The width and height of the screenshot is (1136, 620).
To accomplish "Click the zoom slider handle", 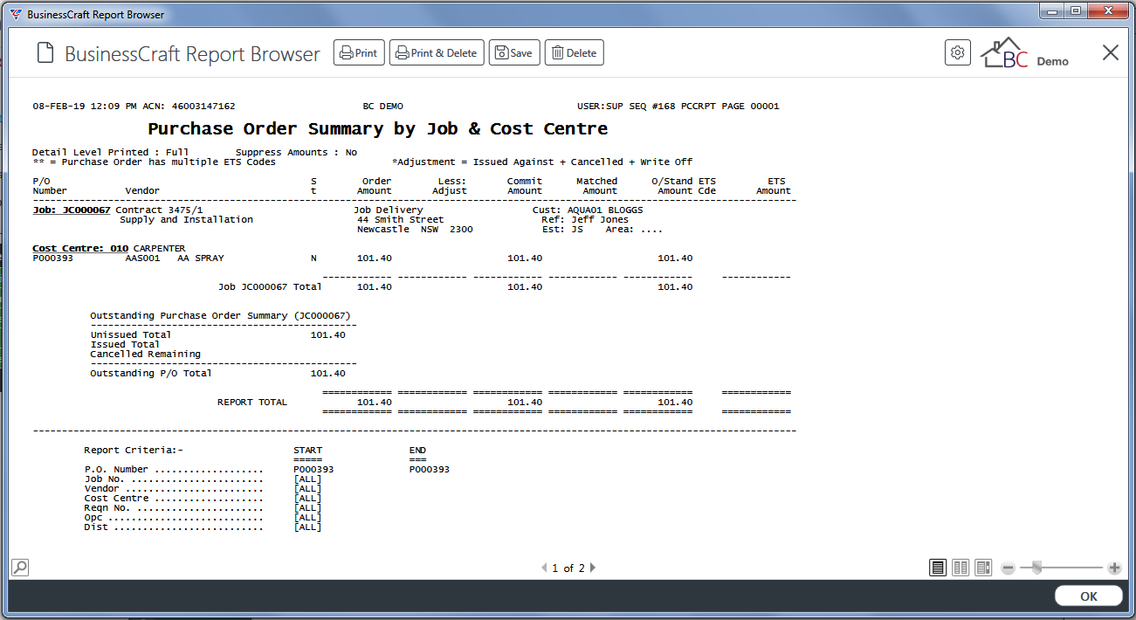I will (x=1036, y=568).
